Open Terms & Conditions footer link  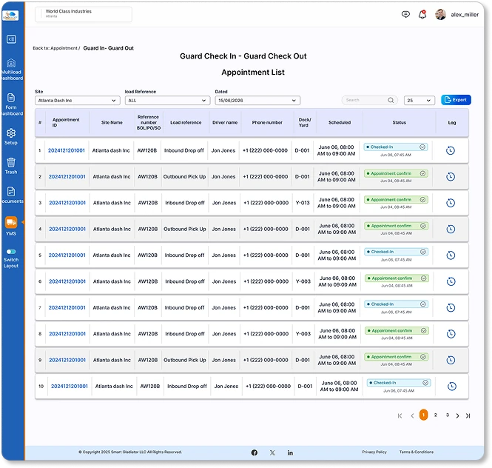[417, 452]
